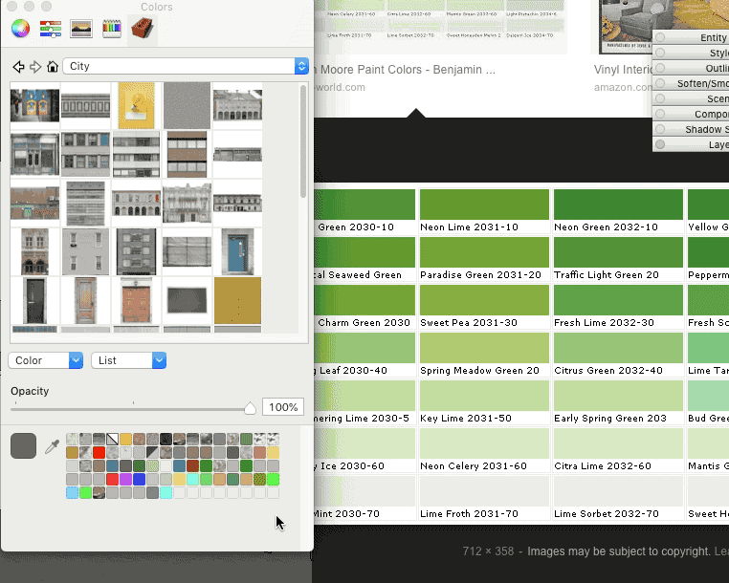Open the Color Wheel picker tab
729x583 pixels.
coord(20,29)
